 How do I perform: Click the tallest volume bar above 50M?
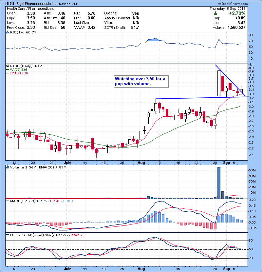(x=219, y=183)
